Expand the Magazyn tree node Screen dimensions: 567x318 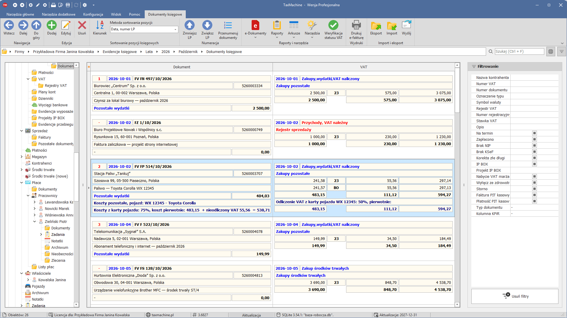click(22, 157)
